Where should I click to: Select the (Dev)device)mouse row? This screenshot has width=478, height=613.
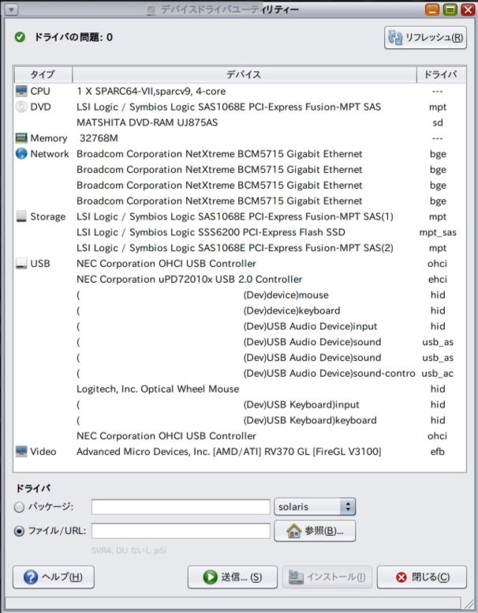point(240,295)
